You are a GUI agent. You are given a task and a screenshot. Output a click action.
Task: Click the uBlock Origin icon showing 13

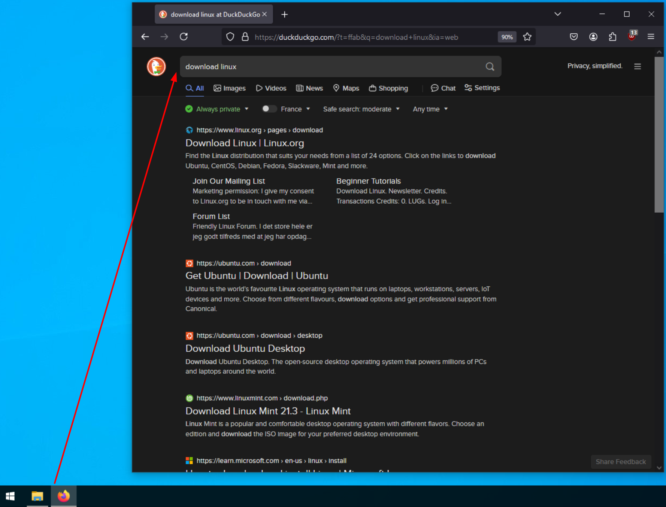point(632,36)
